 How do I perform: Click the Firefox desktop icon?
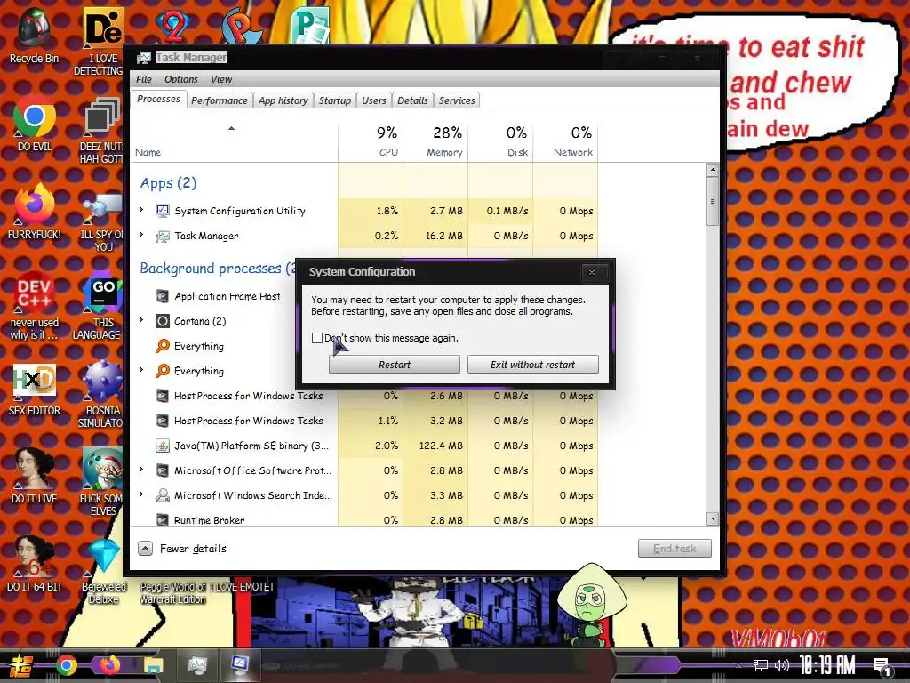pyautogui.click(x=35, y=212)
